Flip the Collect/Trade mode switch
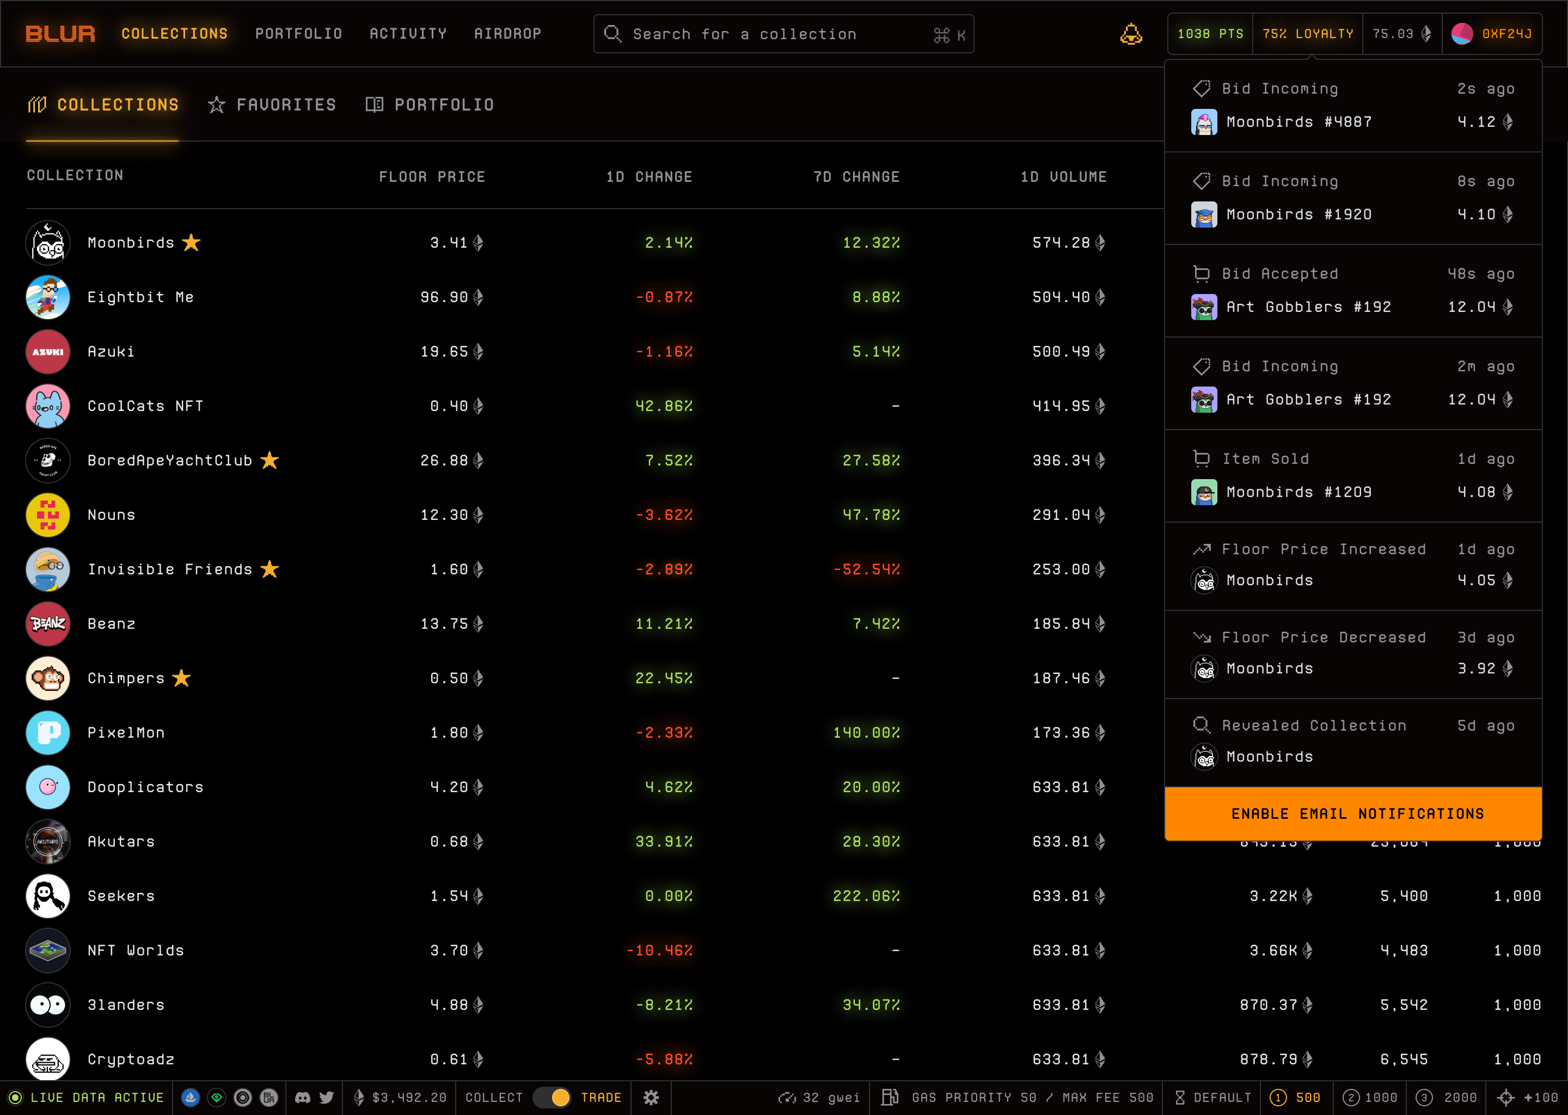The image size is (1568, 1115). (552, 1097)
